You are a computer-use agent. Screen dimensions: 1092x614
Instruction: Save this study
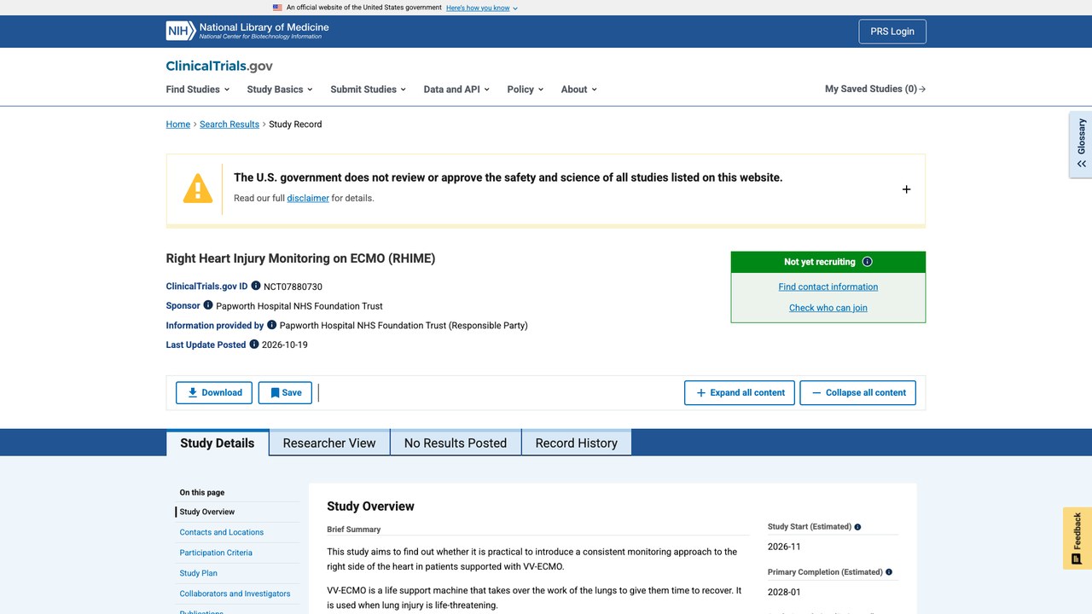[285, 392]
